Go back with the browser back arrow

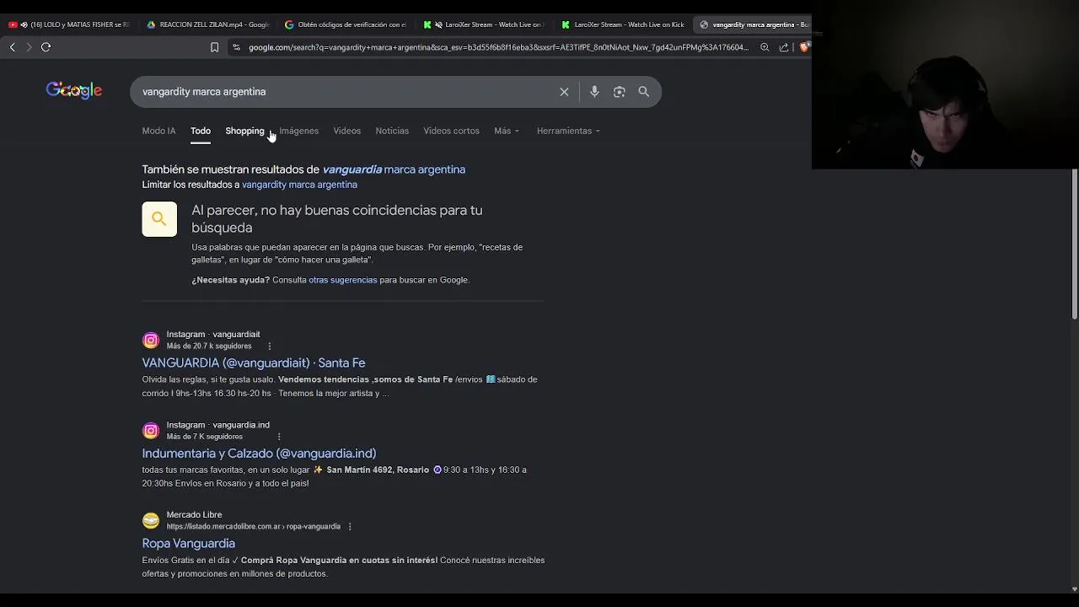coord(12,47)
